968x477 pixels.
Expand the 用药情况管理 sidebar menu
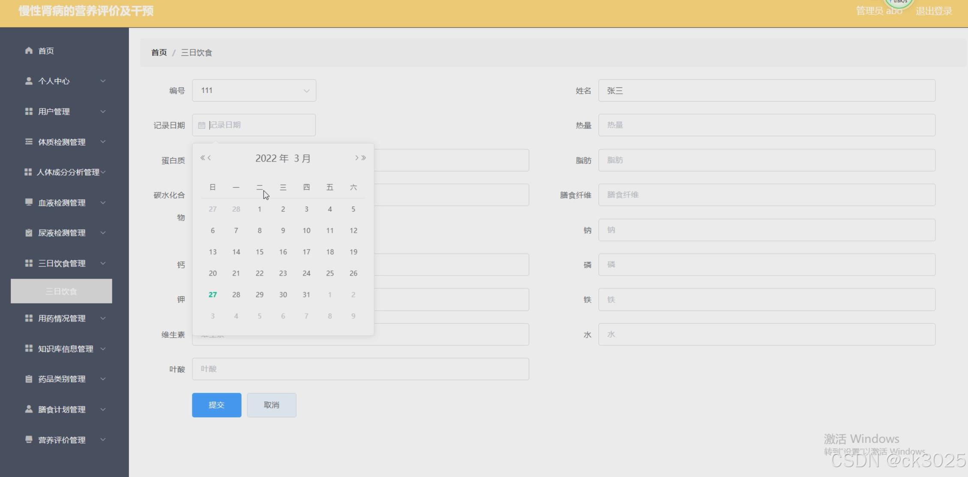pyautogui.click(x=64, y=318)
